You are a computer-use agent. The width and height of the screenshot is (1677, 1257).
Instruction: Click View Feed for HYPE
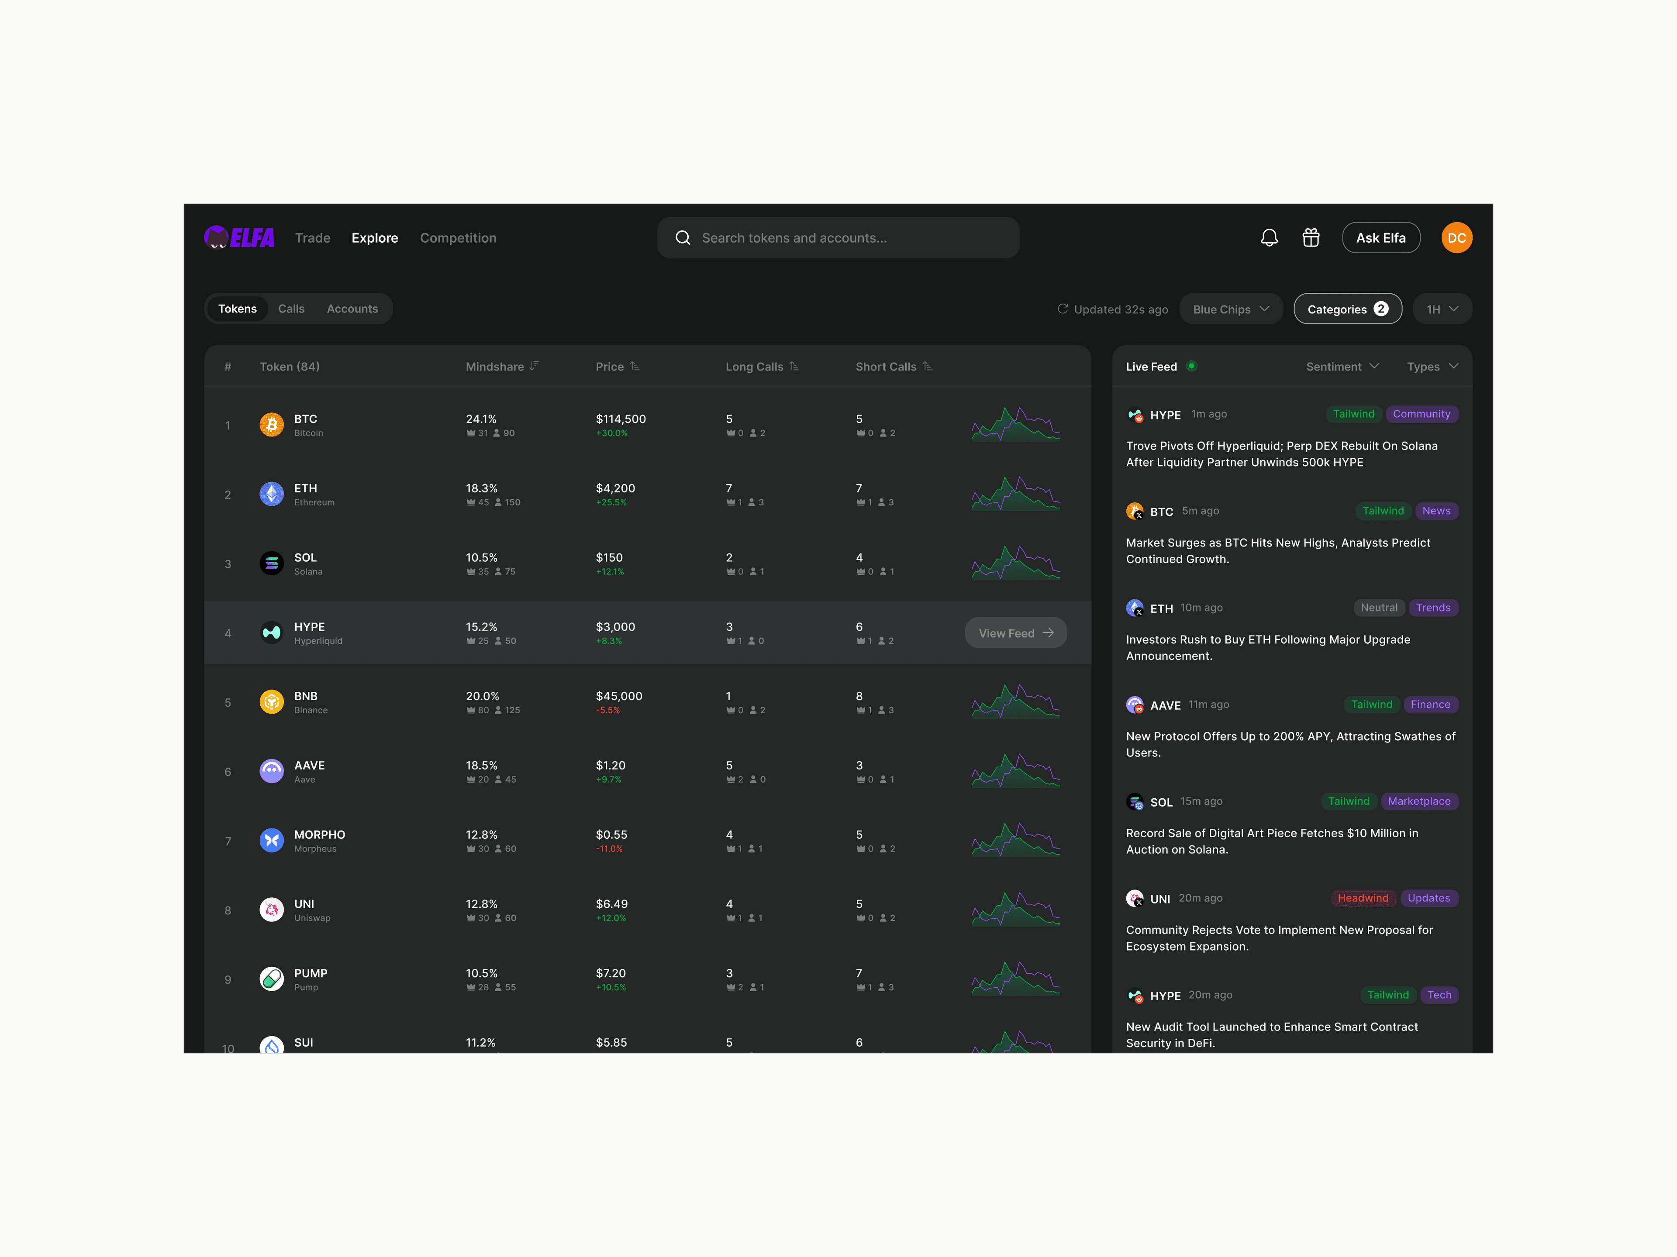click(1015, 633)
